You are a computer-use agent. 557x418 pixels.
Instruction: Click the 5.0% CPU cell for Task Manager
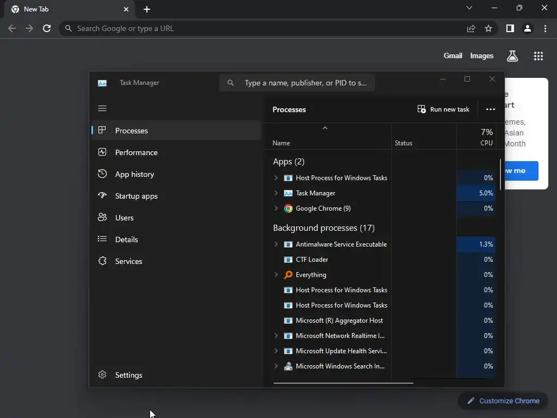click(x=476, y=193)
